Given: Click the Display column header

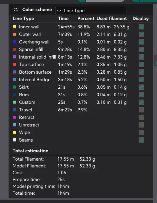Looking at the screenshot, I should tap(140, 19).
